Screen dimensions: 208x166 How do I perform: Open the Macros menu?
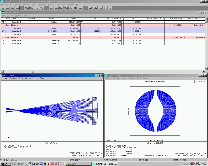(x=51, y=4)
